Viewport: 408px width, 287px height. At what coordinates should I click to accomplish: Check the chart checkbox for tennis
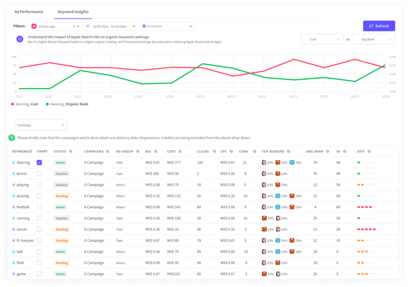tap(39, 174)
